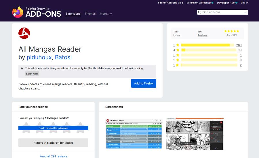This screenshot has width=259, height=158.
Task: Click the Learn more button
Action: [32, 74]
